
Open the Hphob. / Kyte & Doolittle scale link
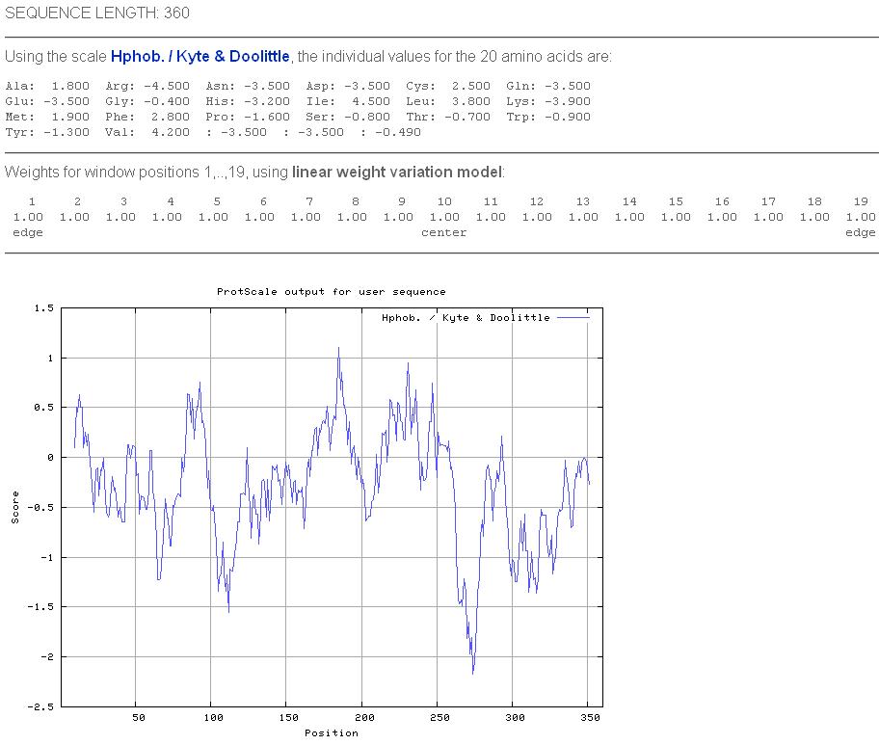(200, 57)
